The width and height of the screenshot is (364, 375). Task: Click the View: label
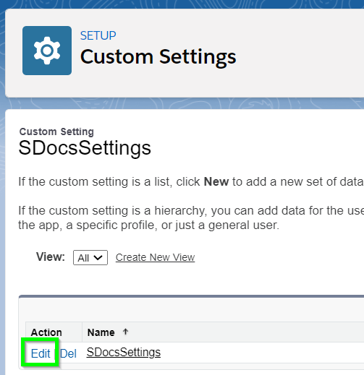(51, 257)
